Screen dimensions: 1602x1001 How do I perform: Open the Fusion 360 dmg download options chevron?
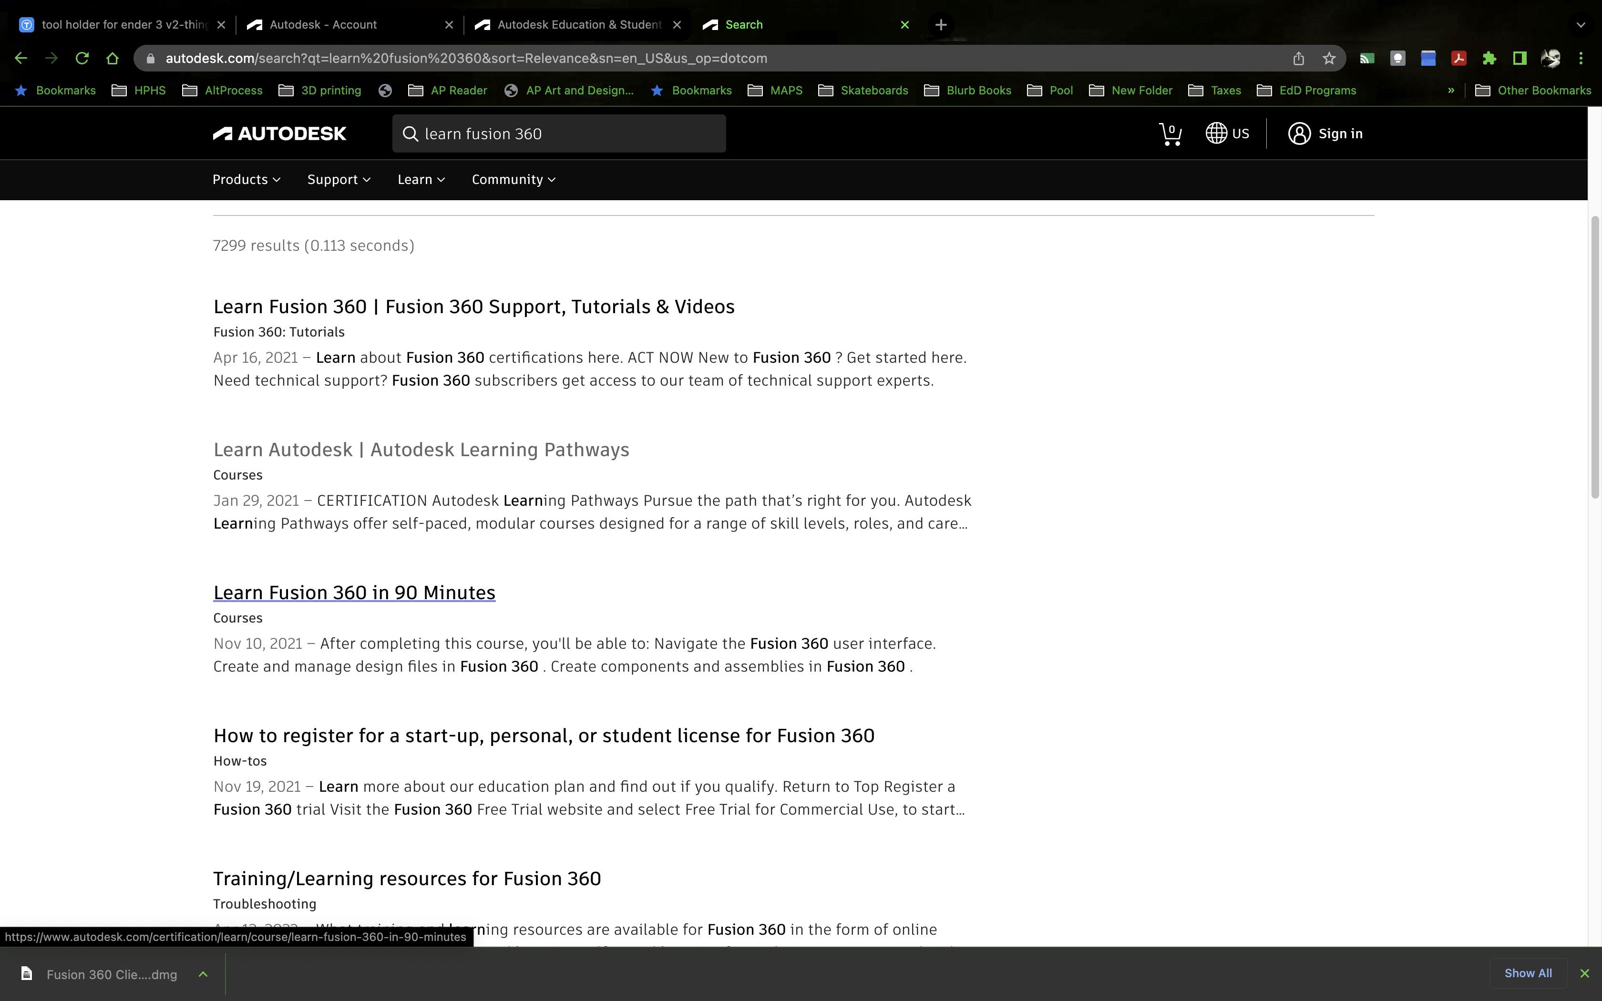[203, 974]
